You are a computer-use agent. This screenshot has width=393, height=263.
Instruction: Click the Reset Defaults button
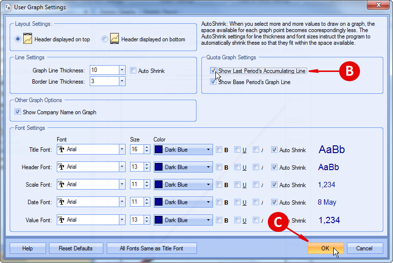click(x=76, y=248)
